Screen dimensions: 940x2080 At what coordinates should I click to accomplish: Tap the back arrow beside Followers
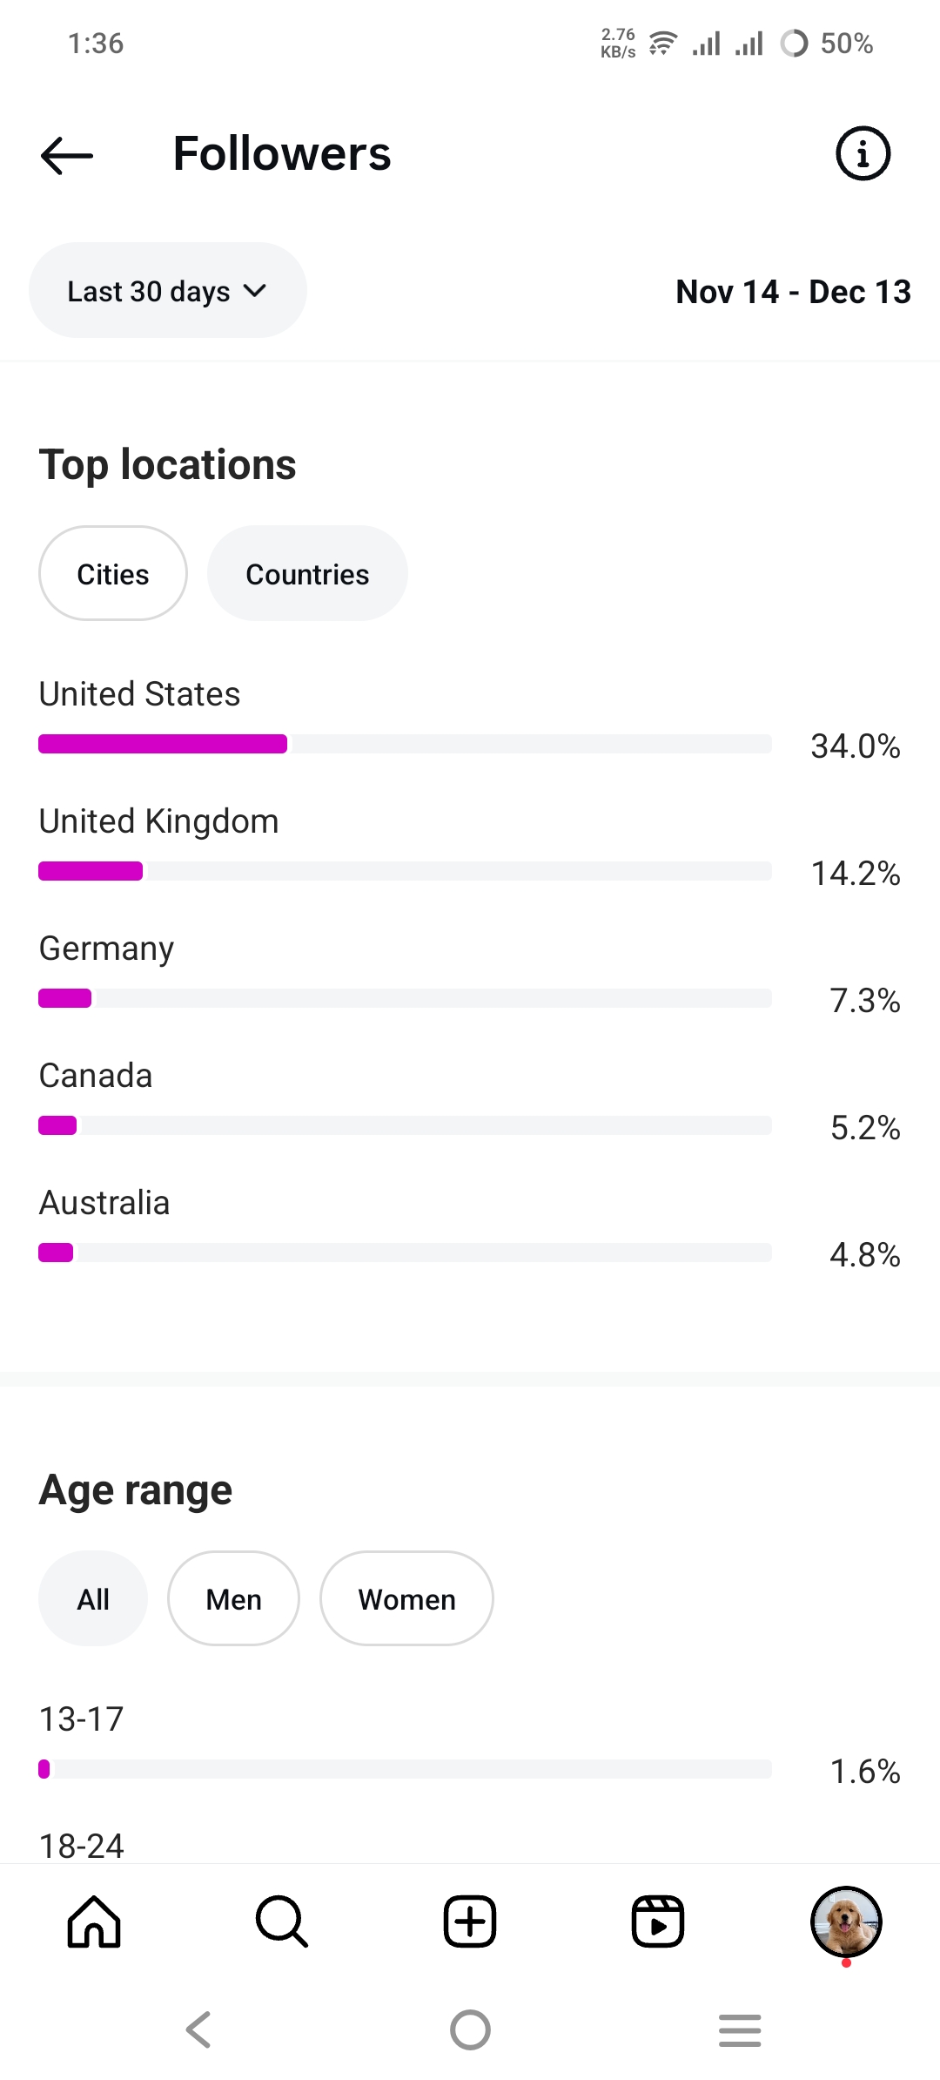pyautogui.click(x=67, y=155)
